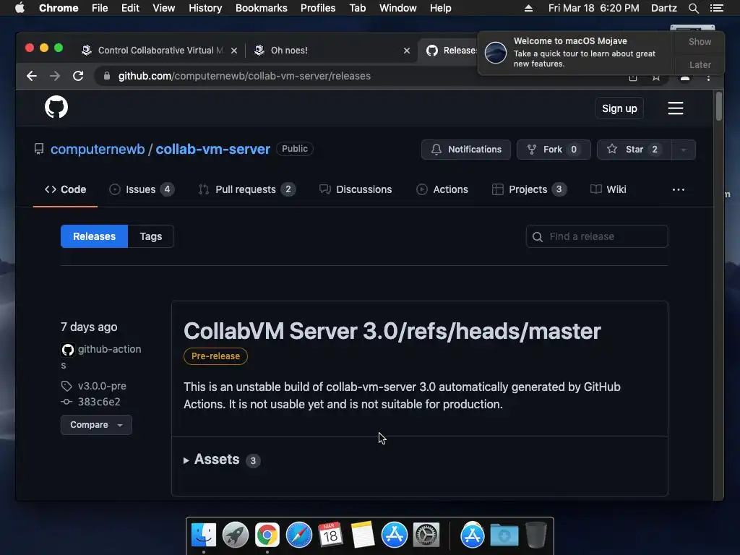Click the address bar URL
The width and height of the screenshot is (740, 555).
(x=244, y=76)
